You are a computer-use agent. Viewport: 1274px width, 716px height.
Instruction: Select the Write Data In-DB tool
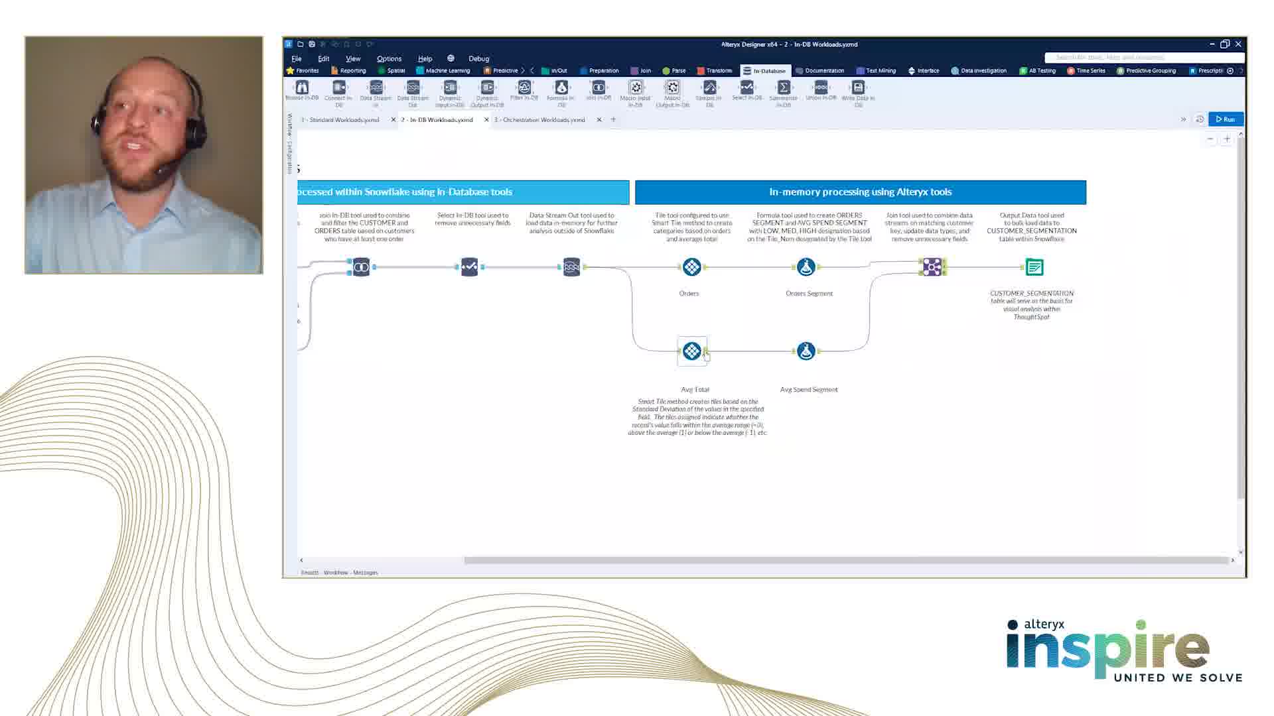pos(858,93)
